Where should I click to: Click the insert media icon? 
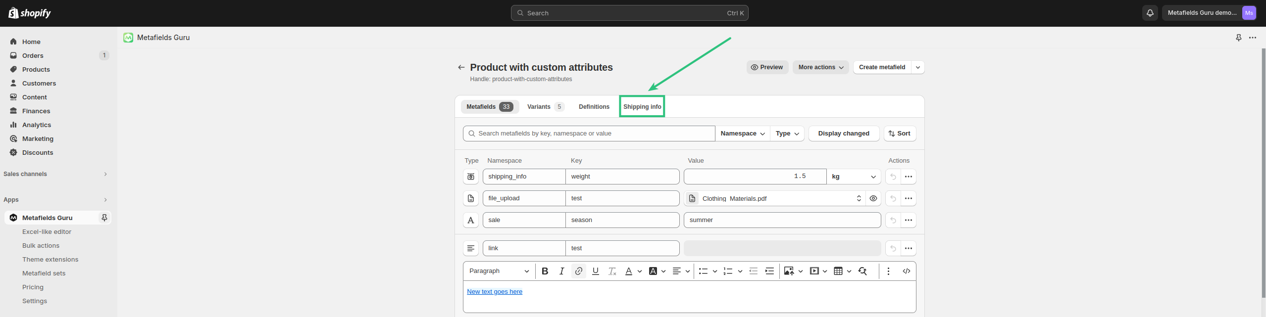point(814,271)
